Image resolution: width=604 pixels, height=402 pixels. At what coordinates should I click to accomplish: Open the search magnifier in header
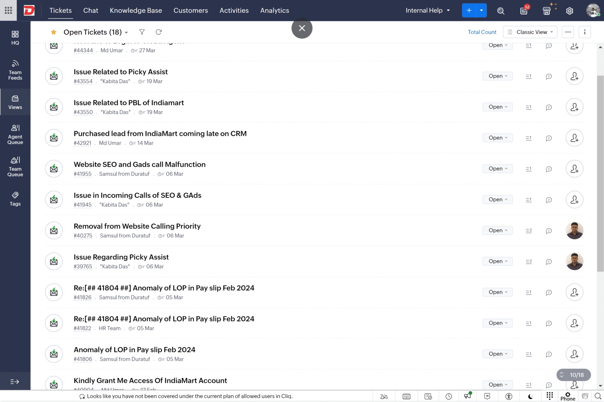[x=501, y=11]
